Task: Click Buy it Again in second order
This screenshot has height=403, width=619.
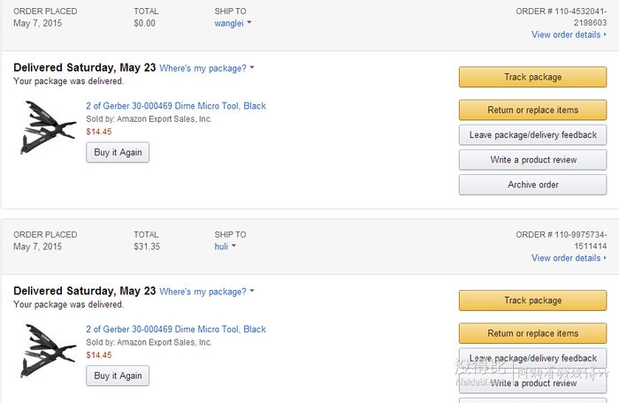Action: [x=118, y=376]
